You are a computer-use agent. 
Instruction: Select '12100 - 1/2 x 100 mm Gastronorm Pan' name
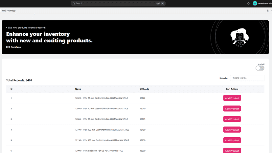point(102,130)
